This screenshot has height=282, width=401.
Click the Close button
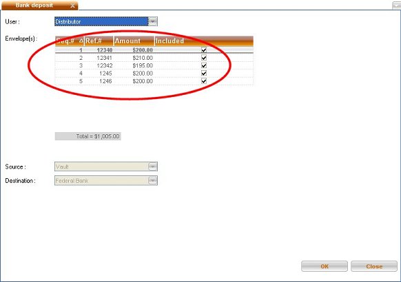(x=374, y=266)
